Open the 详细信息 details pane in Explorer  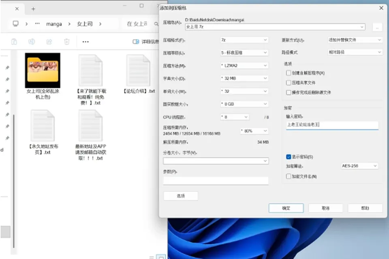[145, 42]
